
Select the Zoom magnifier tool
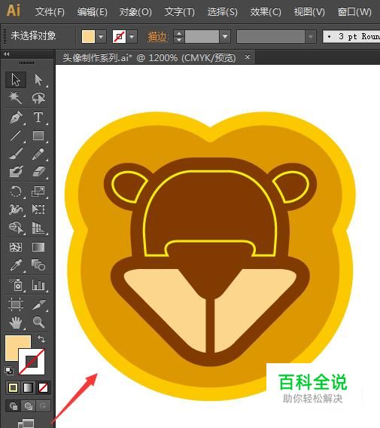coord(38,323)
